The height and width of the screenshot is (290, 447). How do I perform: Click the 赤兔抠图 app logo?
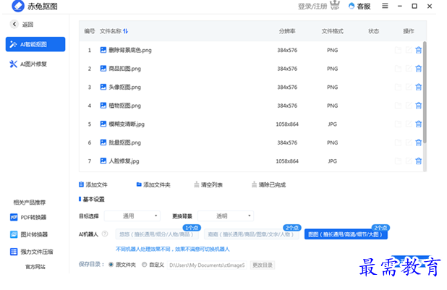point(18,6)
